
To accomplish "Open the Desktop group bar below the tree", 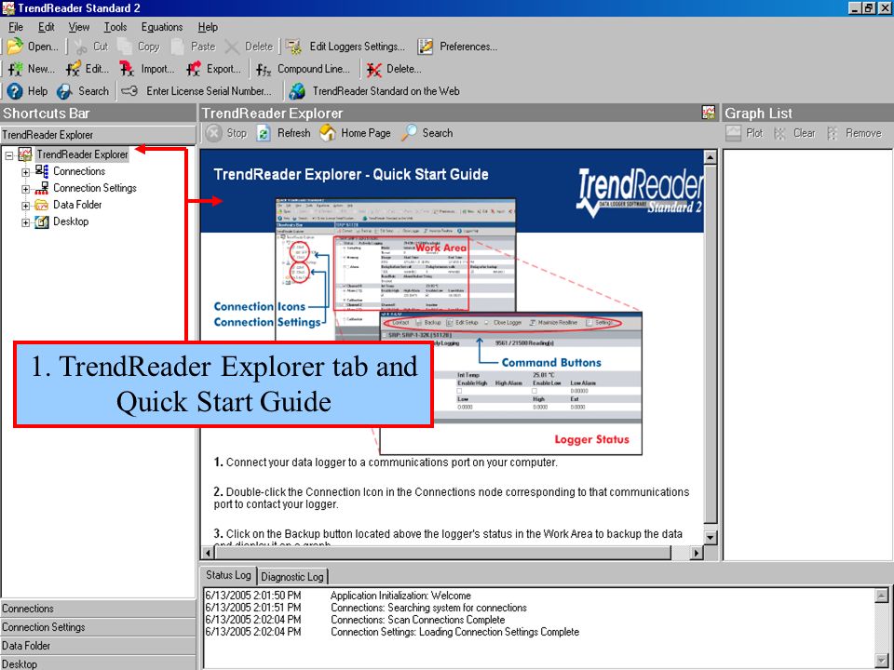I will [98, 663].
